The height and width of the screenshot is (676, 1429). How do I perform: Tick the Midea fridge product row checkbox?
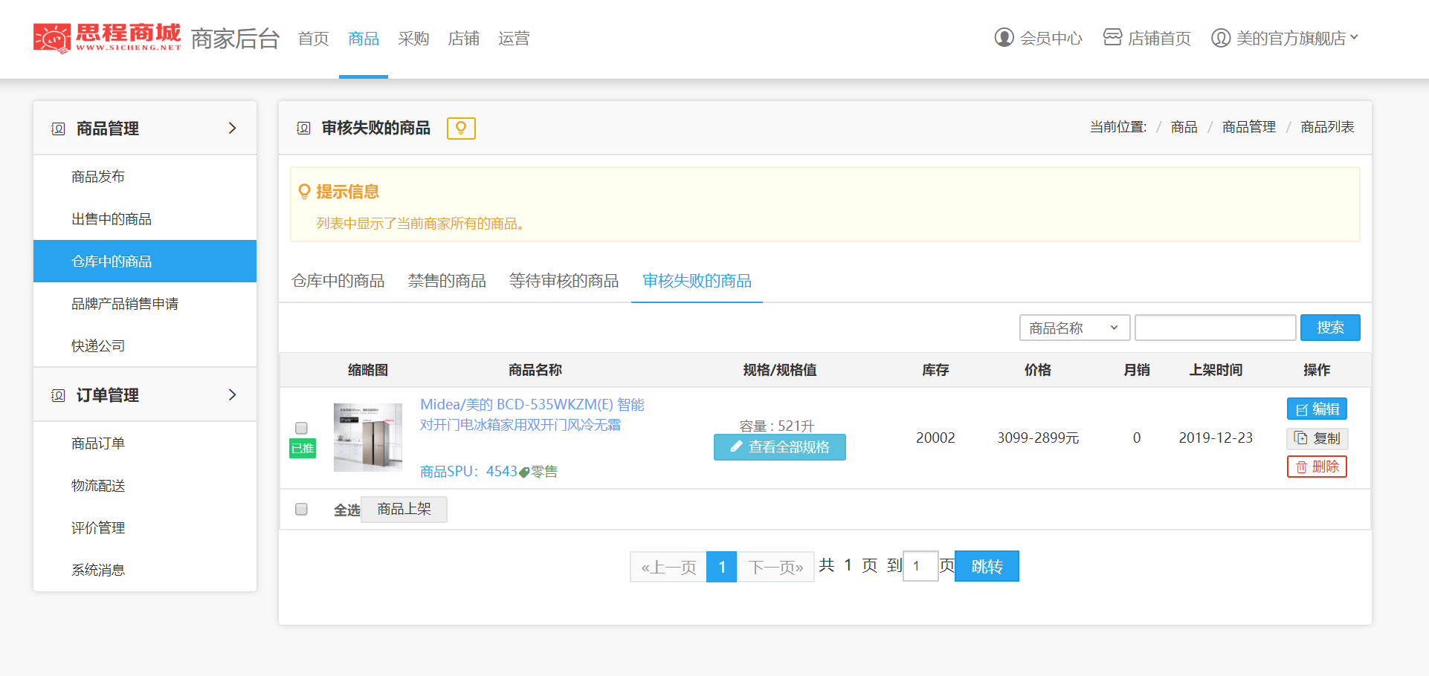point(301,428)
